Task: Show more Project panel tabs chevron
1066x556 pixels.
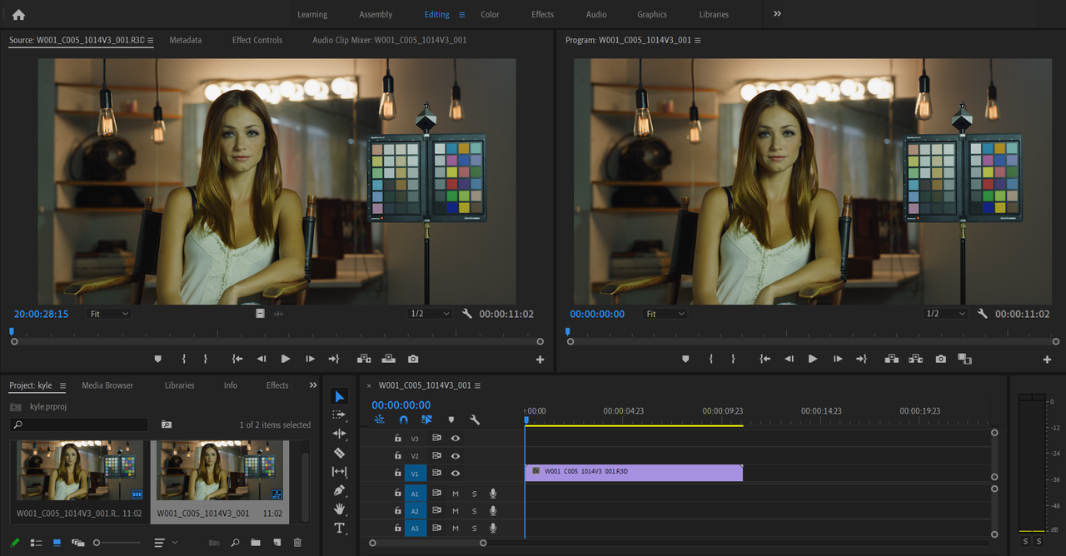Action: [313, 385]
